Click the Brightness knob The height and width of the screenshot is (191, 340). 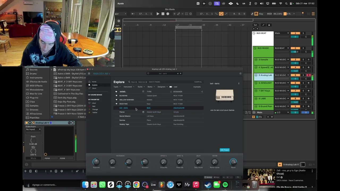[96, 162]
